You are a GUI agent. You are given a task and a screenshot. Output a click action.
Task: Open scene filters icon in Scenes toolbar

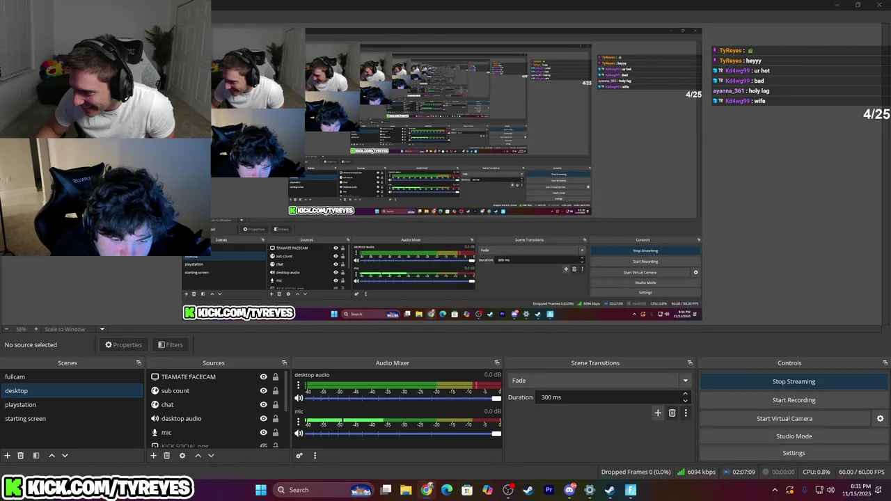(x=36, y=456)
